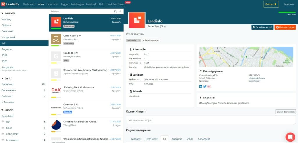This screenshot has width=298, height=143.
Task: Click Delen op zapier button
Action: click(x=285, y=27)
